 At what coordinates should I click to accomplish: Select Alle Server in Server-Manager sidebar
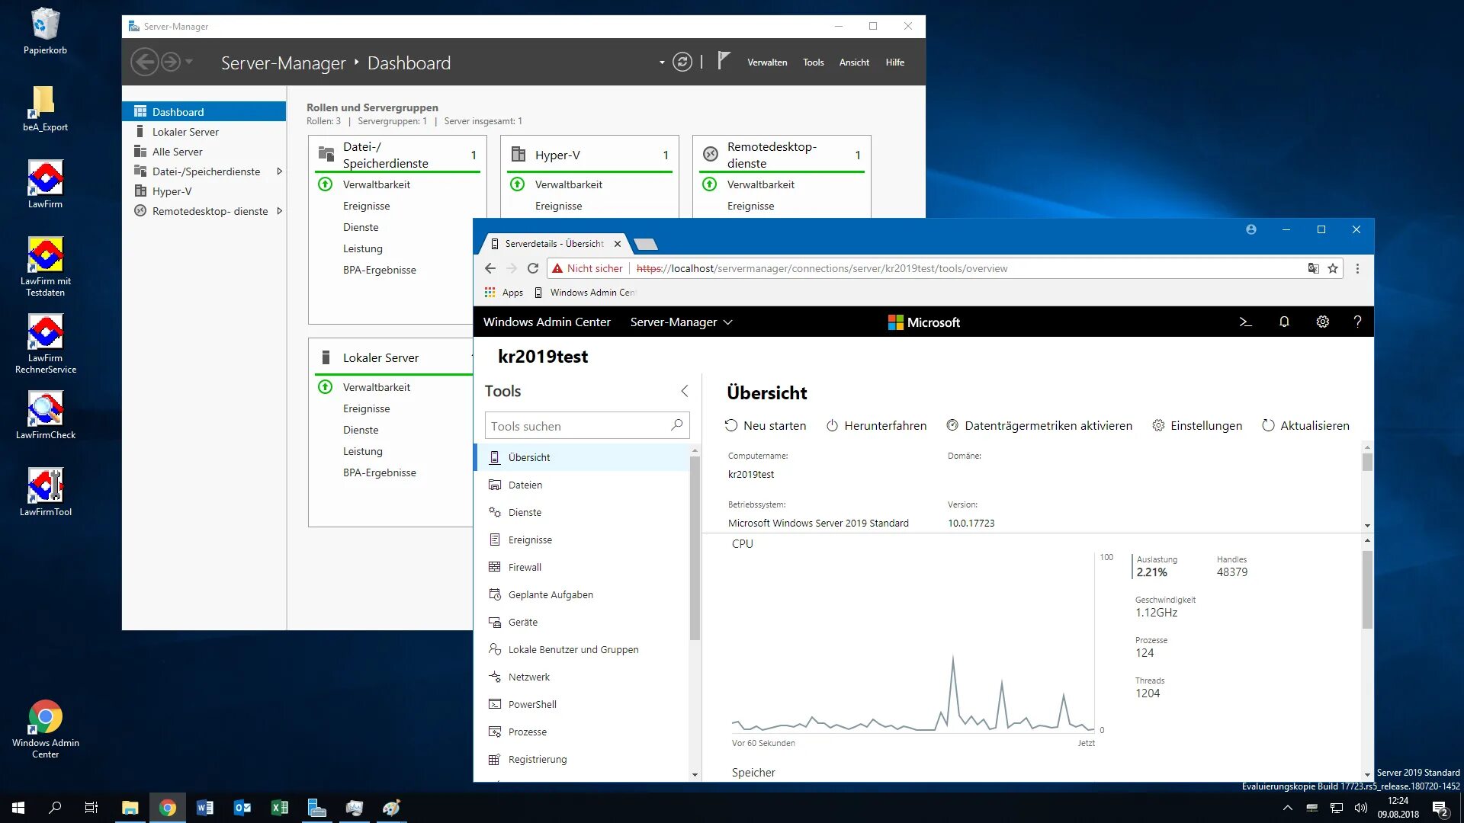pos(204,152)
